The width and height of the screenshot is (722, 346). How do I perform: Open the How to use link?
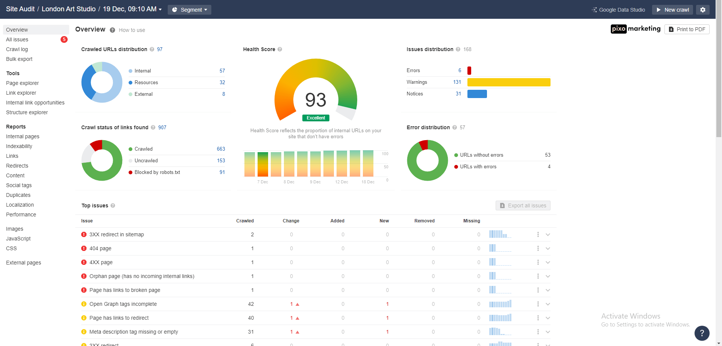(x=132, y=30)
